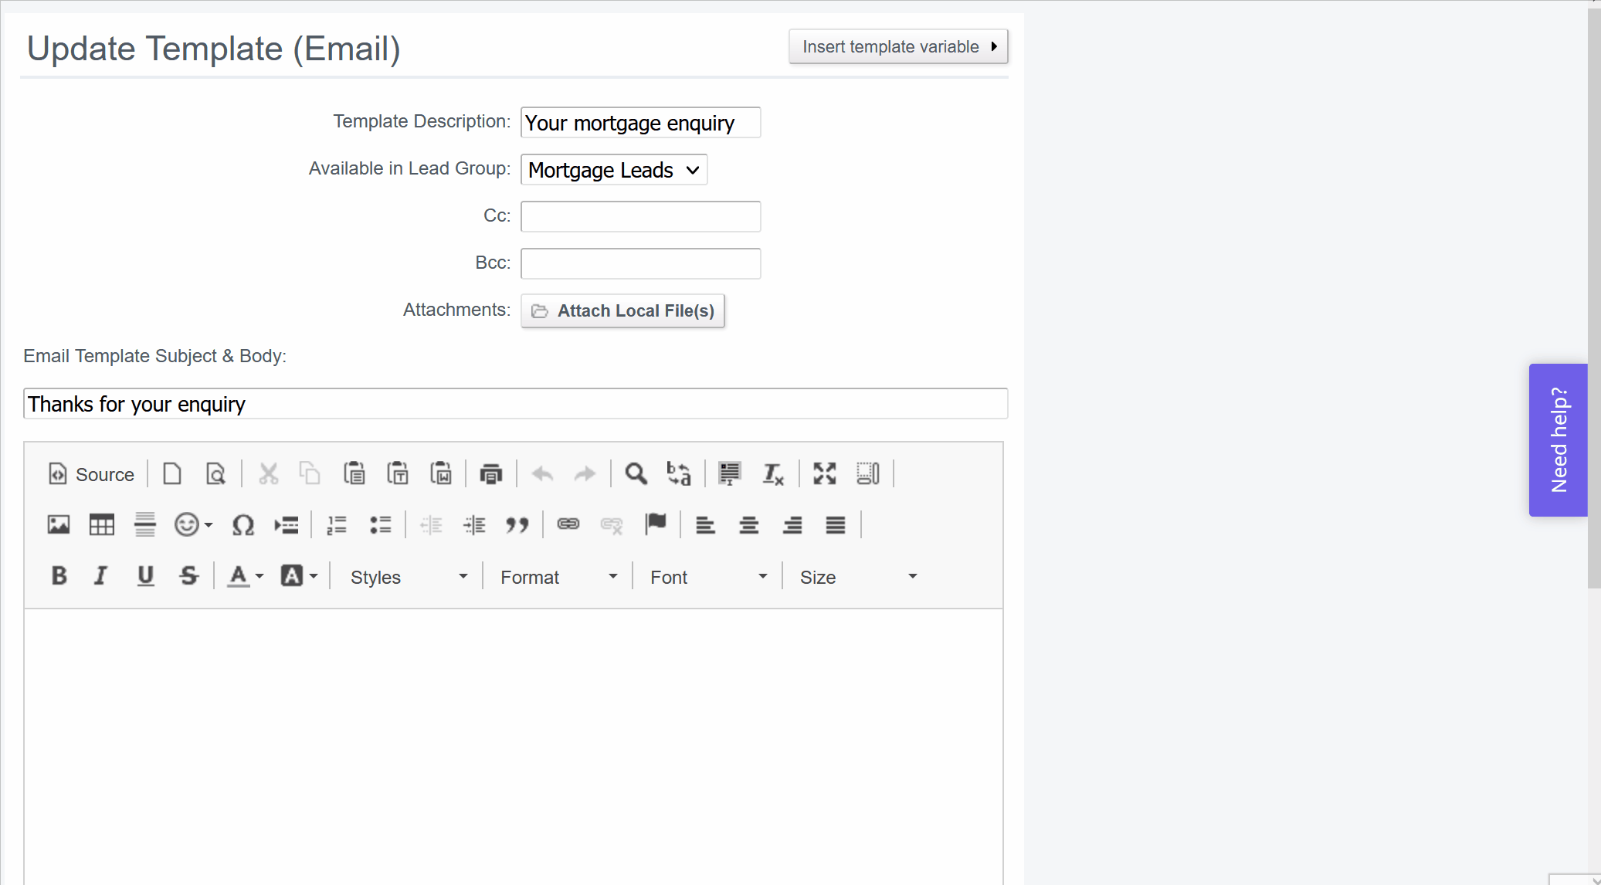This screenshot has width=1601, height=885.
Task: Align text right
Action: point(792,525)
